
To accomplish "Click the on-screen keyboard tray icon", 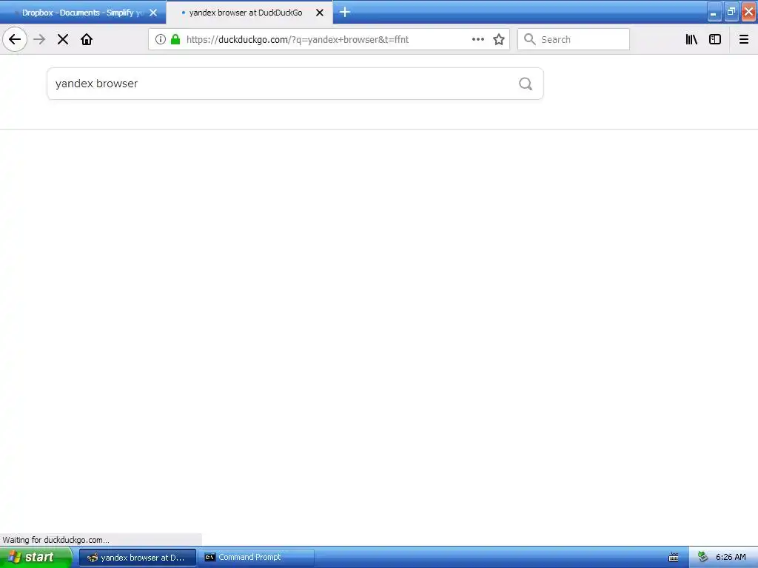I will coord(674,558).
